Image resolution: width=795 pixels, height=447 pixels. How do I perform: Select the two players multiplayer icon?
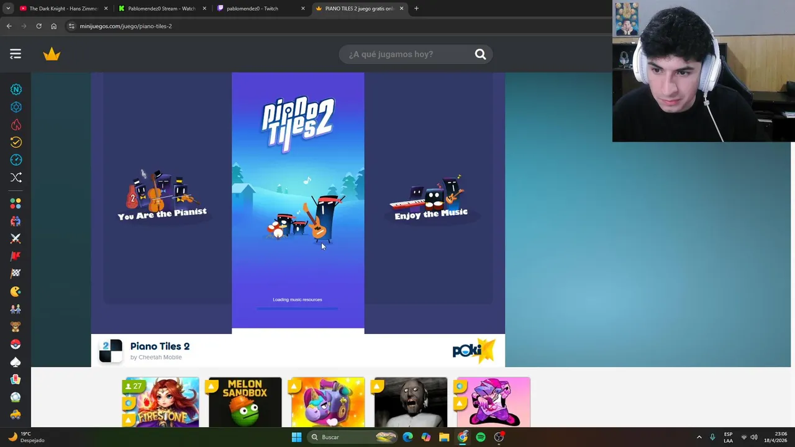[x=16, y=309]
